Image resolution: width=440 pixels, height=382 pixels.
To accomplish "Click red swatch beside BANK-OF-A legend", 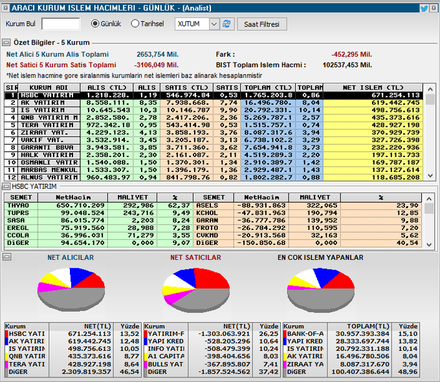I will coord(285,334).
